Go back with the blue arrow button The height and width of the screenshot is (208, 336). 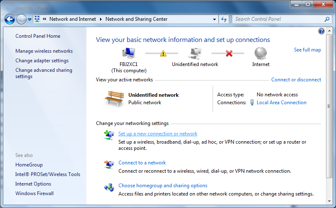(x=10, y=20)
